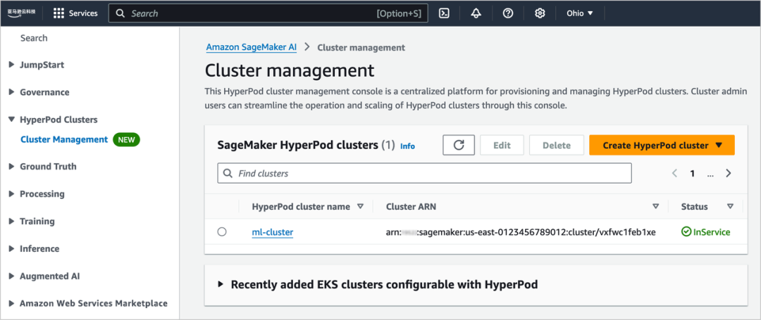Open the Services grid menu
The width and height of the screenshot is (761, 320).
coord(75,13)
